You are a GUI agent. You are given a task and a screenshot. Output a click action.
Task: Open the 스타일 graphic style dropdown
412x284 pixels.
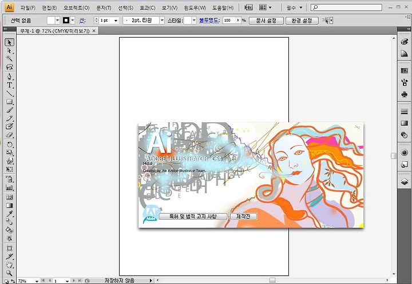point(194,20)
